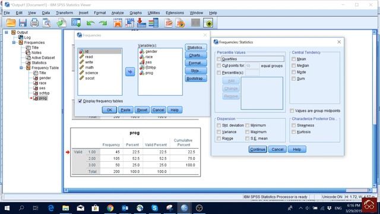Check Values are group midpoints
Viewport: 380px width, 214px height.
[292, 111]
